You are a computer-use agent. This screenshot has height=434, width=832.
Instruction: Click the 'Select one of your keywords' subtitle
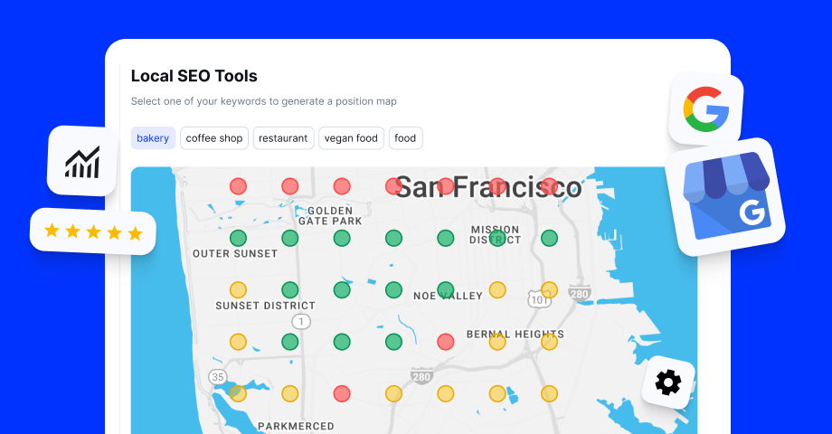(264, 101)
